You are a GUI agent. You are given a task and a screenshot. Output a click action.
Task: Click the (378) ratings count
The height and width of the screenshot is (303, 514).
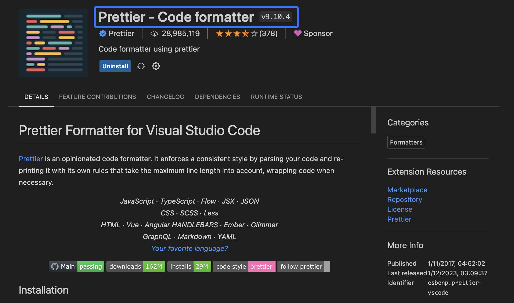[x=268, y=33]
